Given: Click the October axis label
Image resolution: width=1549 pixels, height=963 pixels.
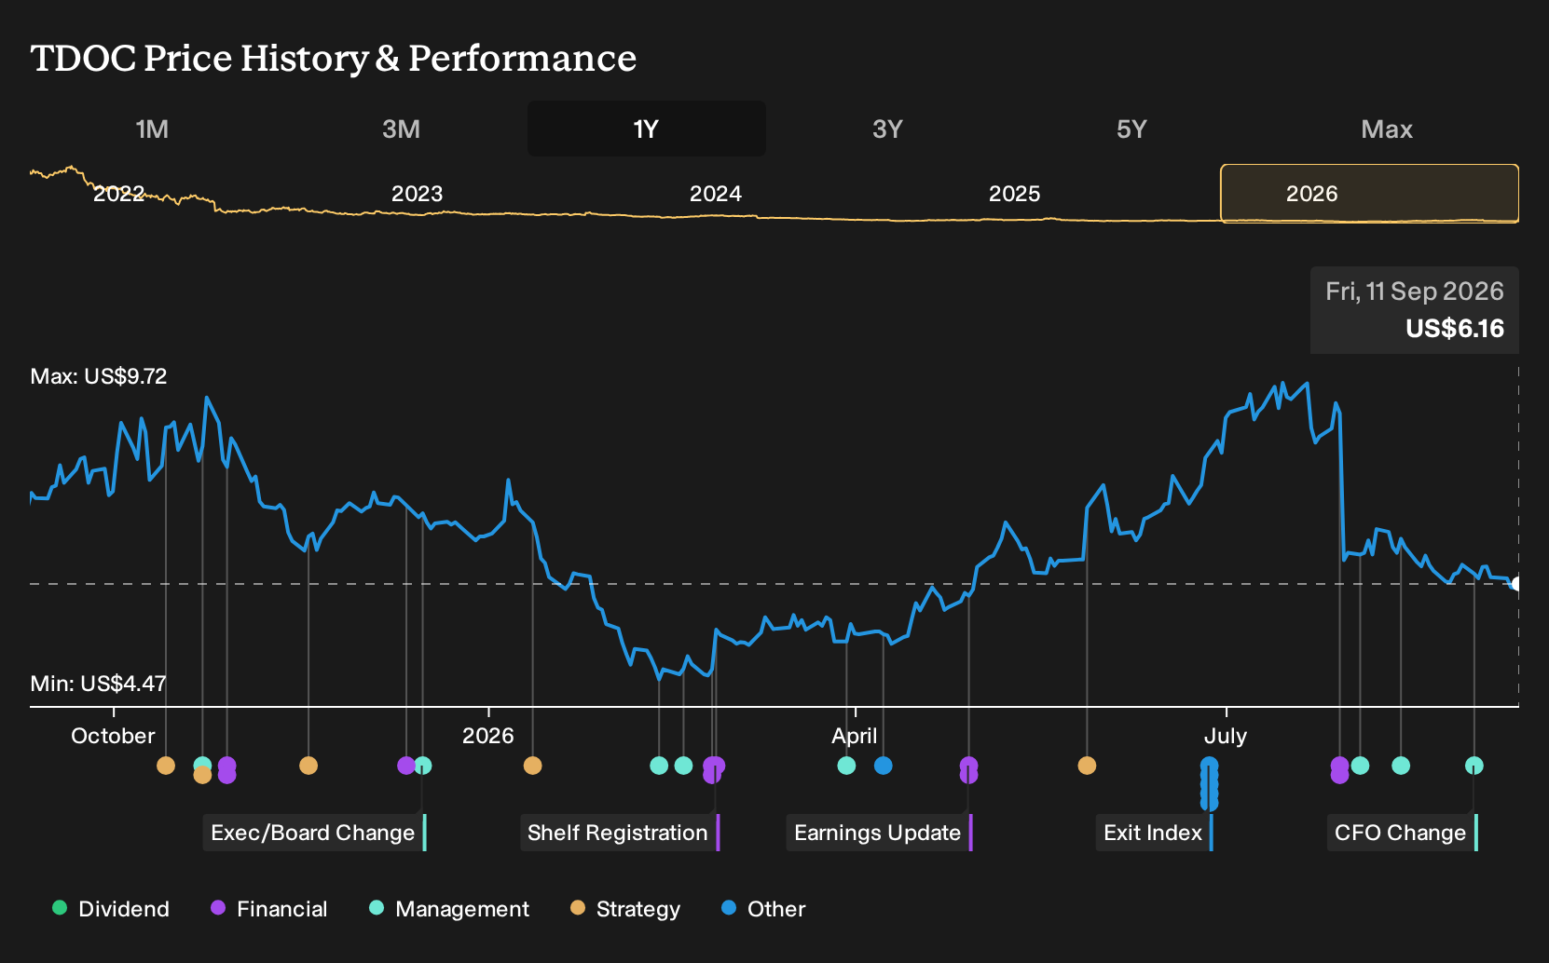Looking at the screenshot, I should (113, 736).
